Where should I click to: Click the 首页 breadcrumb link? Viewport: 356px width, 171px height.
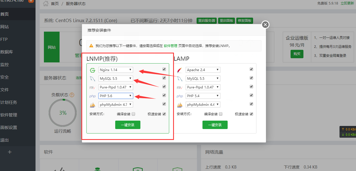tap(55, 4)
